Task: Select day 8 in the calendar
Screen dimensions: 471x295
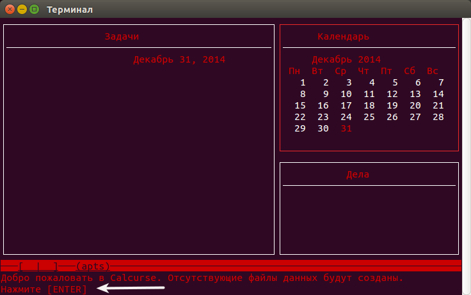Action: [x=303, y=94]
